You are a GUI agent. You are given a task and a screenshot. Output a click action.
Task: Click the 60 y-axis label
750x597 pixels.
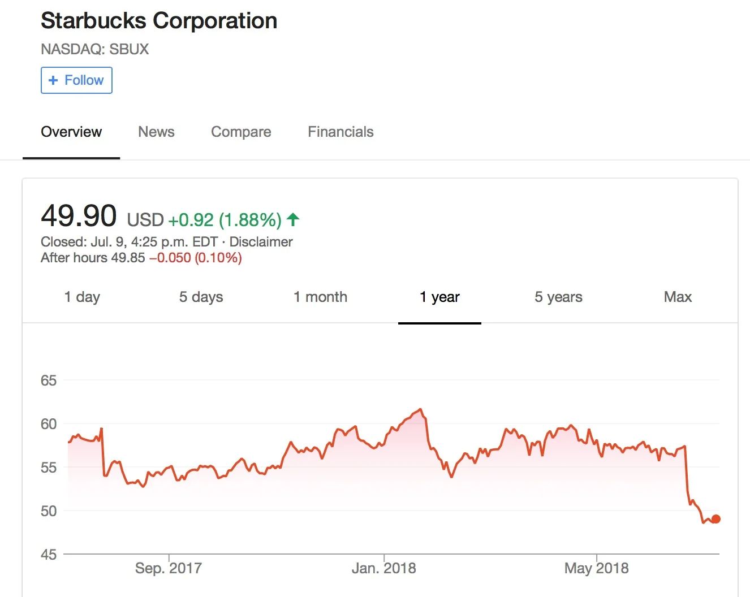point(49,424)
